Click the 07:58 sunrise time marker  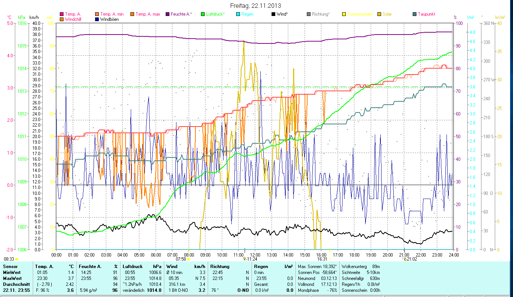coord(181,259)
